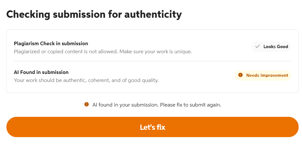Click the Needs Improvement label text

(267, 75)
